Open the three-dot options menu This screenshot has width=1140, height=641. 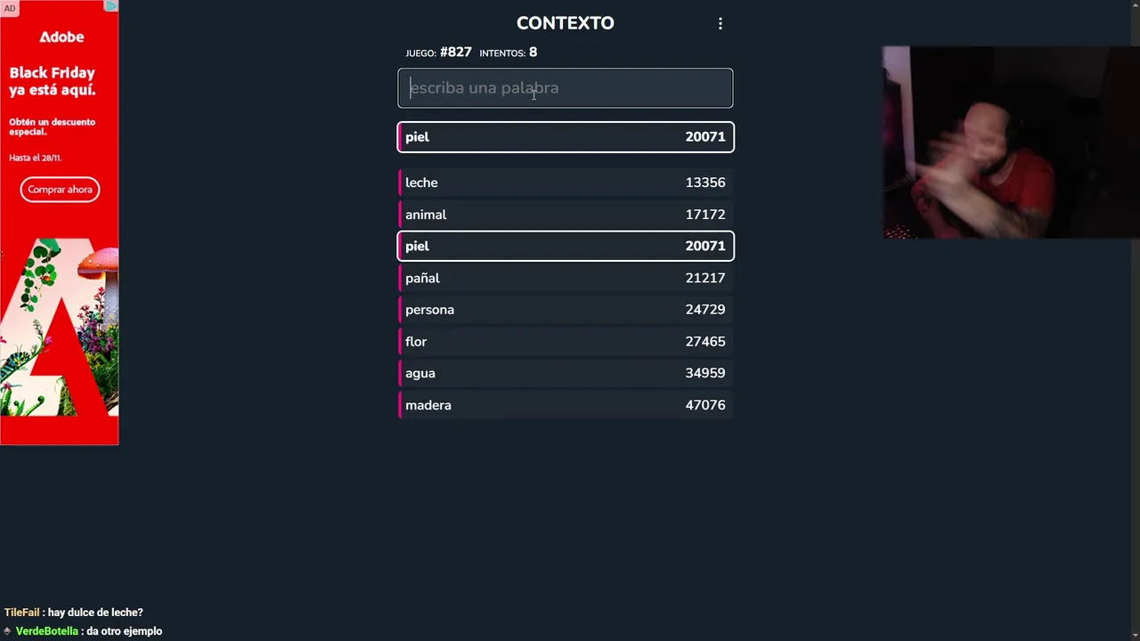721,24
